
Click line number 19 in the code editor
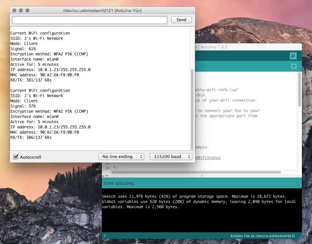[107, 168]
